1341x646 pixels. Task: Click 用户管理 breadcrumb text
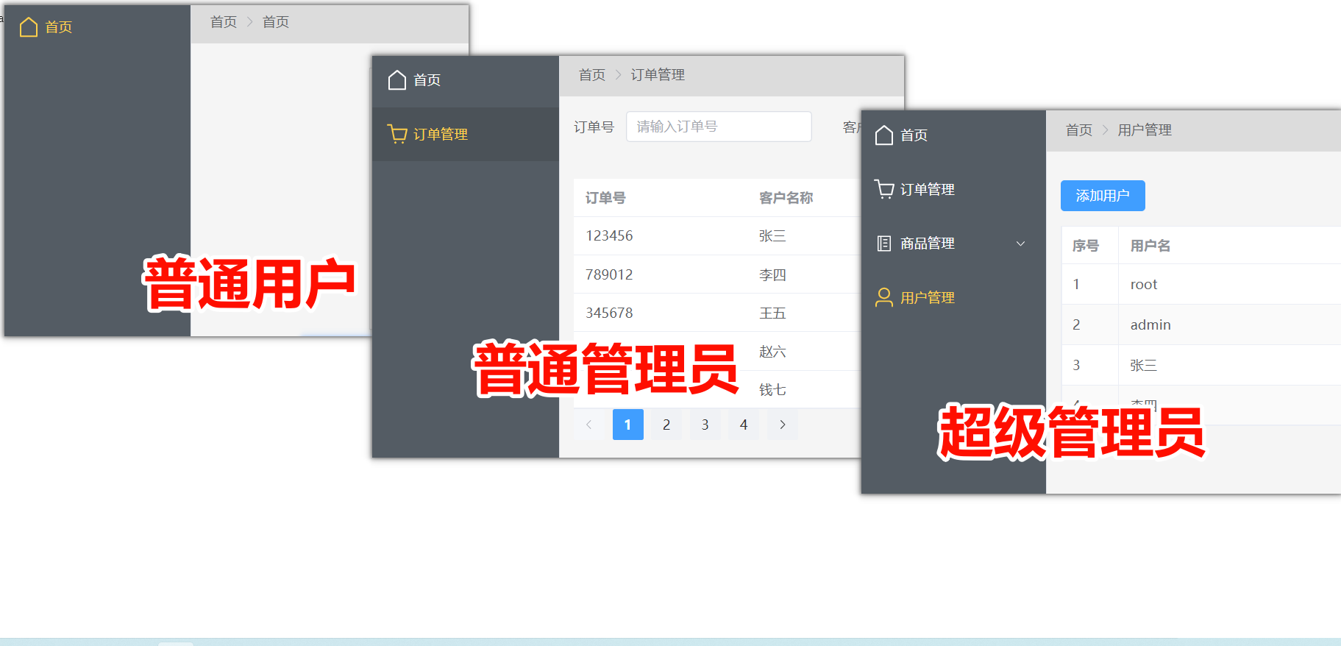click(x=1145, y=130)
